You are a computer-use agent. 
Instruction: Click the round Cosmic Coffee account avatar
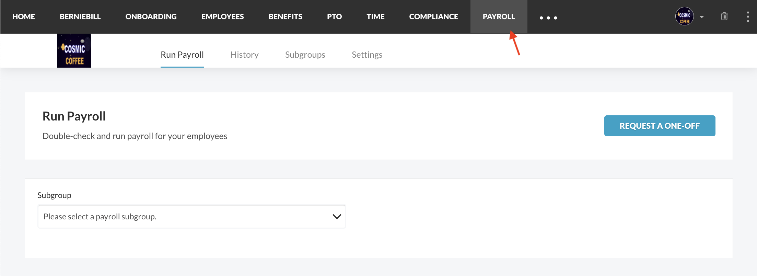[684, 16]
